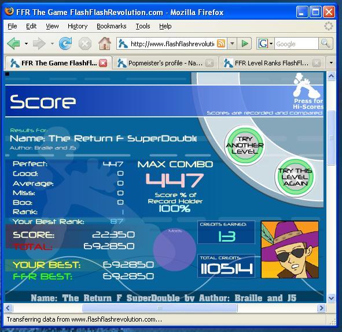
Task: Click the Score value 22350
Action: (113, 235)
